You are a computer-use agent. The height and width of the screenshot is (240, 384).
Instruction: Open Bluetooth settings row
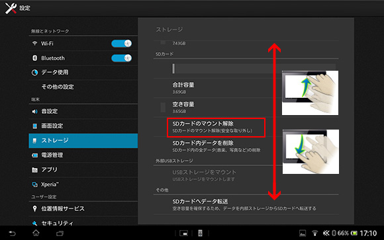83,58
